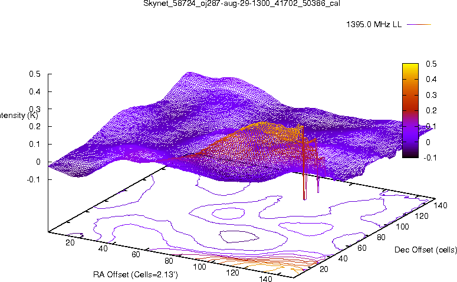Click the intensity axis tick 0.2
This screenshot has height=282, width=457.
pyautogui.click(x=35, y=127)
